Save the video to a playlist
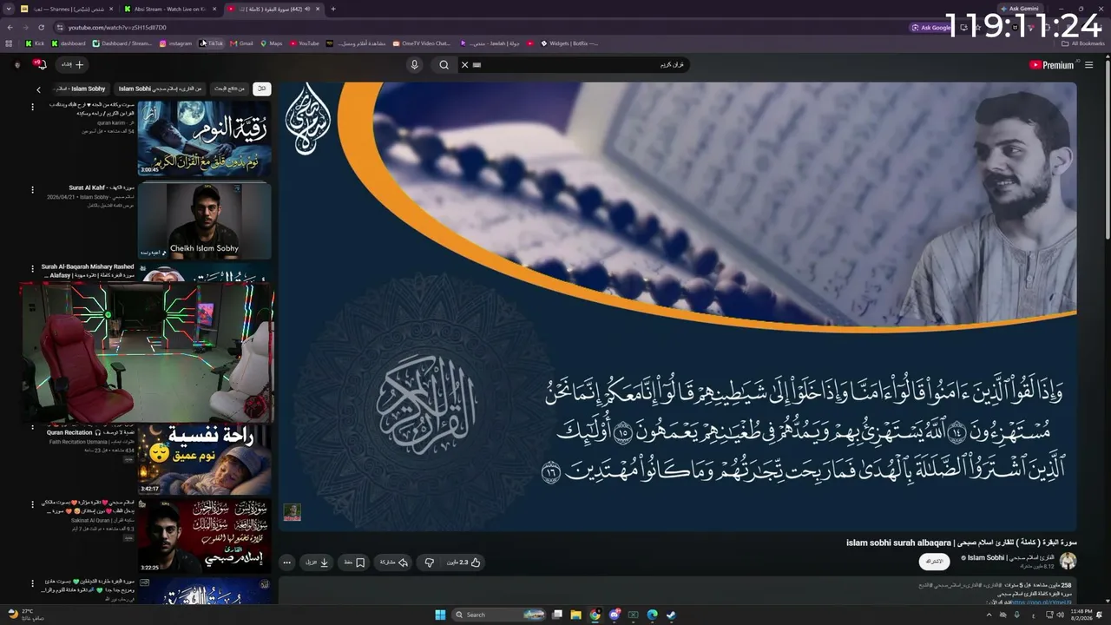 pyautogui.click(x=354, y=562)
